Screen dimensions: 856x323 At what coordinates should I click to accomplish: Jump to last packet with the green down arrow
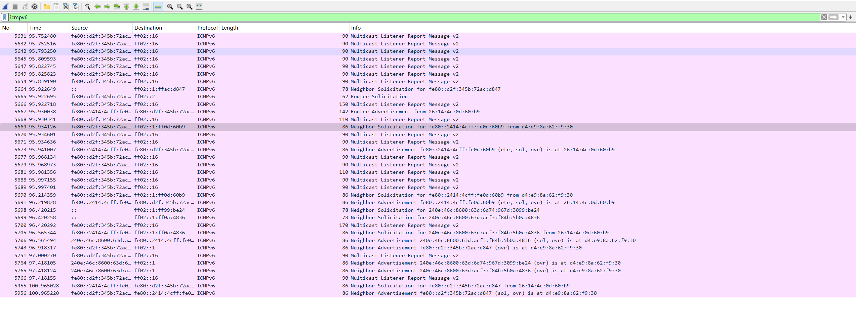click(136, 7)
